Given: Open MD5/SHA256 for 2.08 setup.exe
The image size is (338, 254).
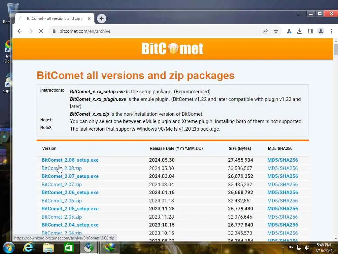Looking at the screenshot, I should pos(283,160).
